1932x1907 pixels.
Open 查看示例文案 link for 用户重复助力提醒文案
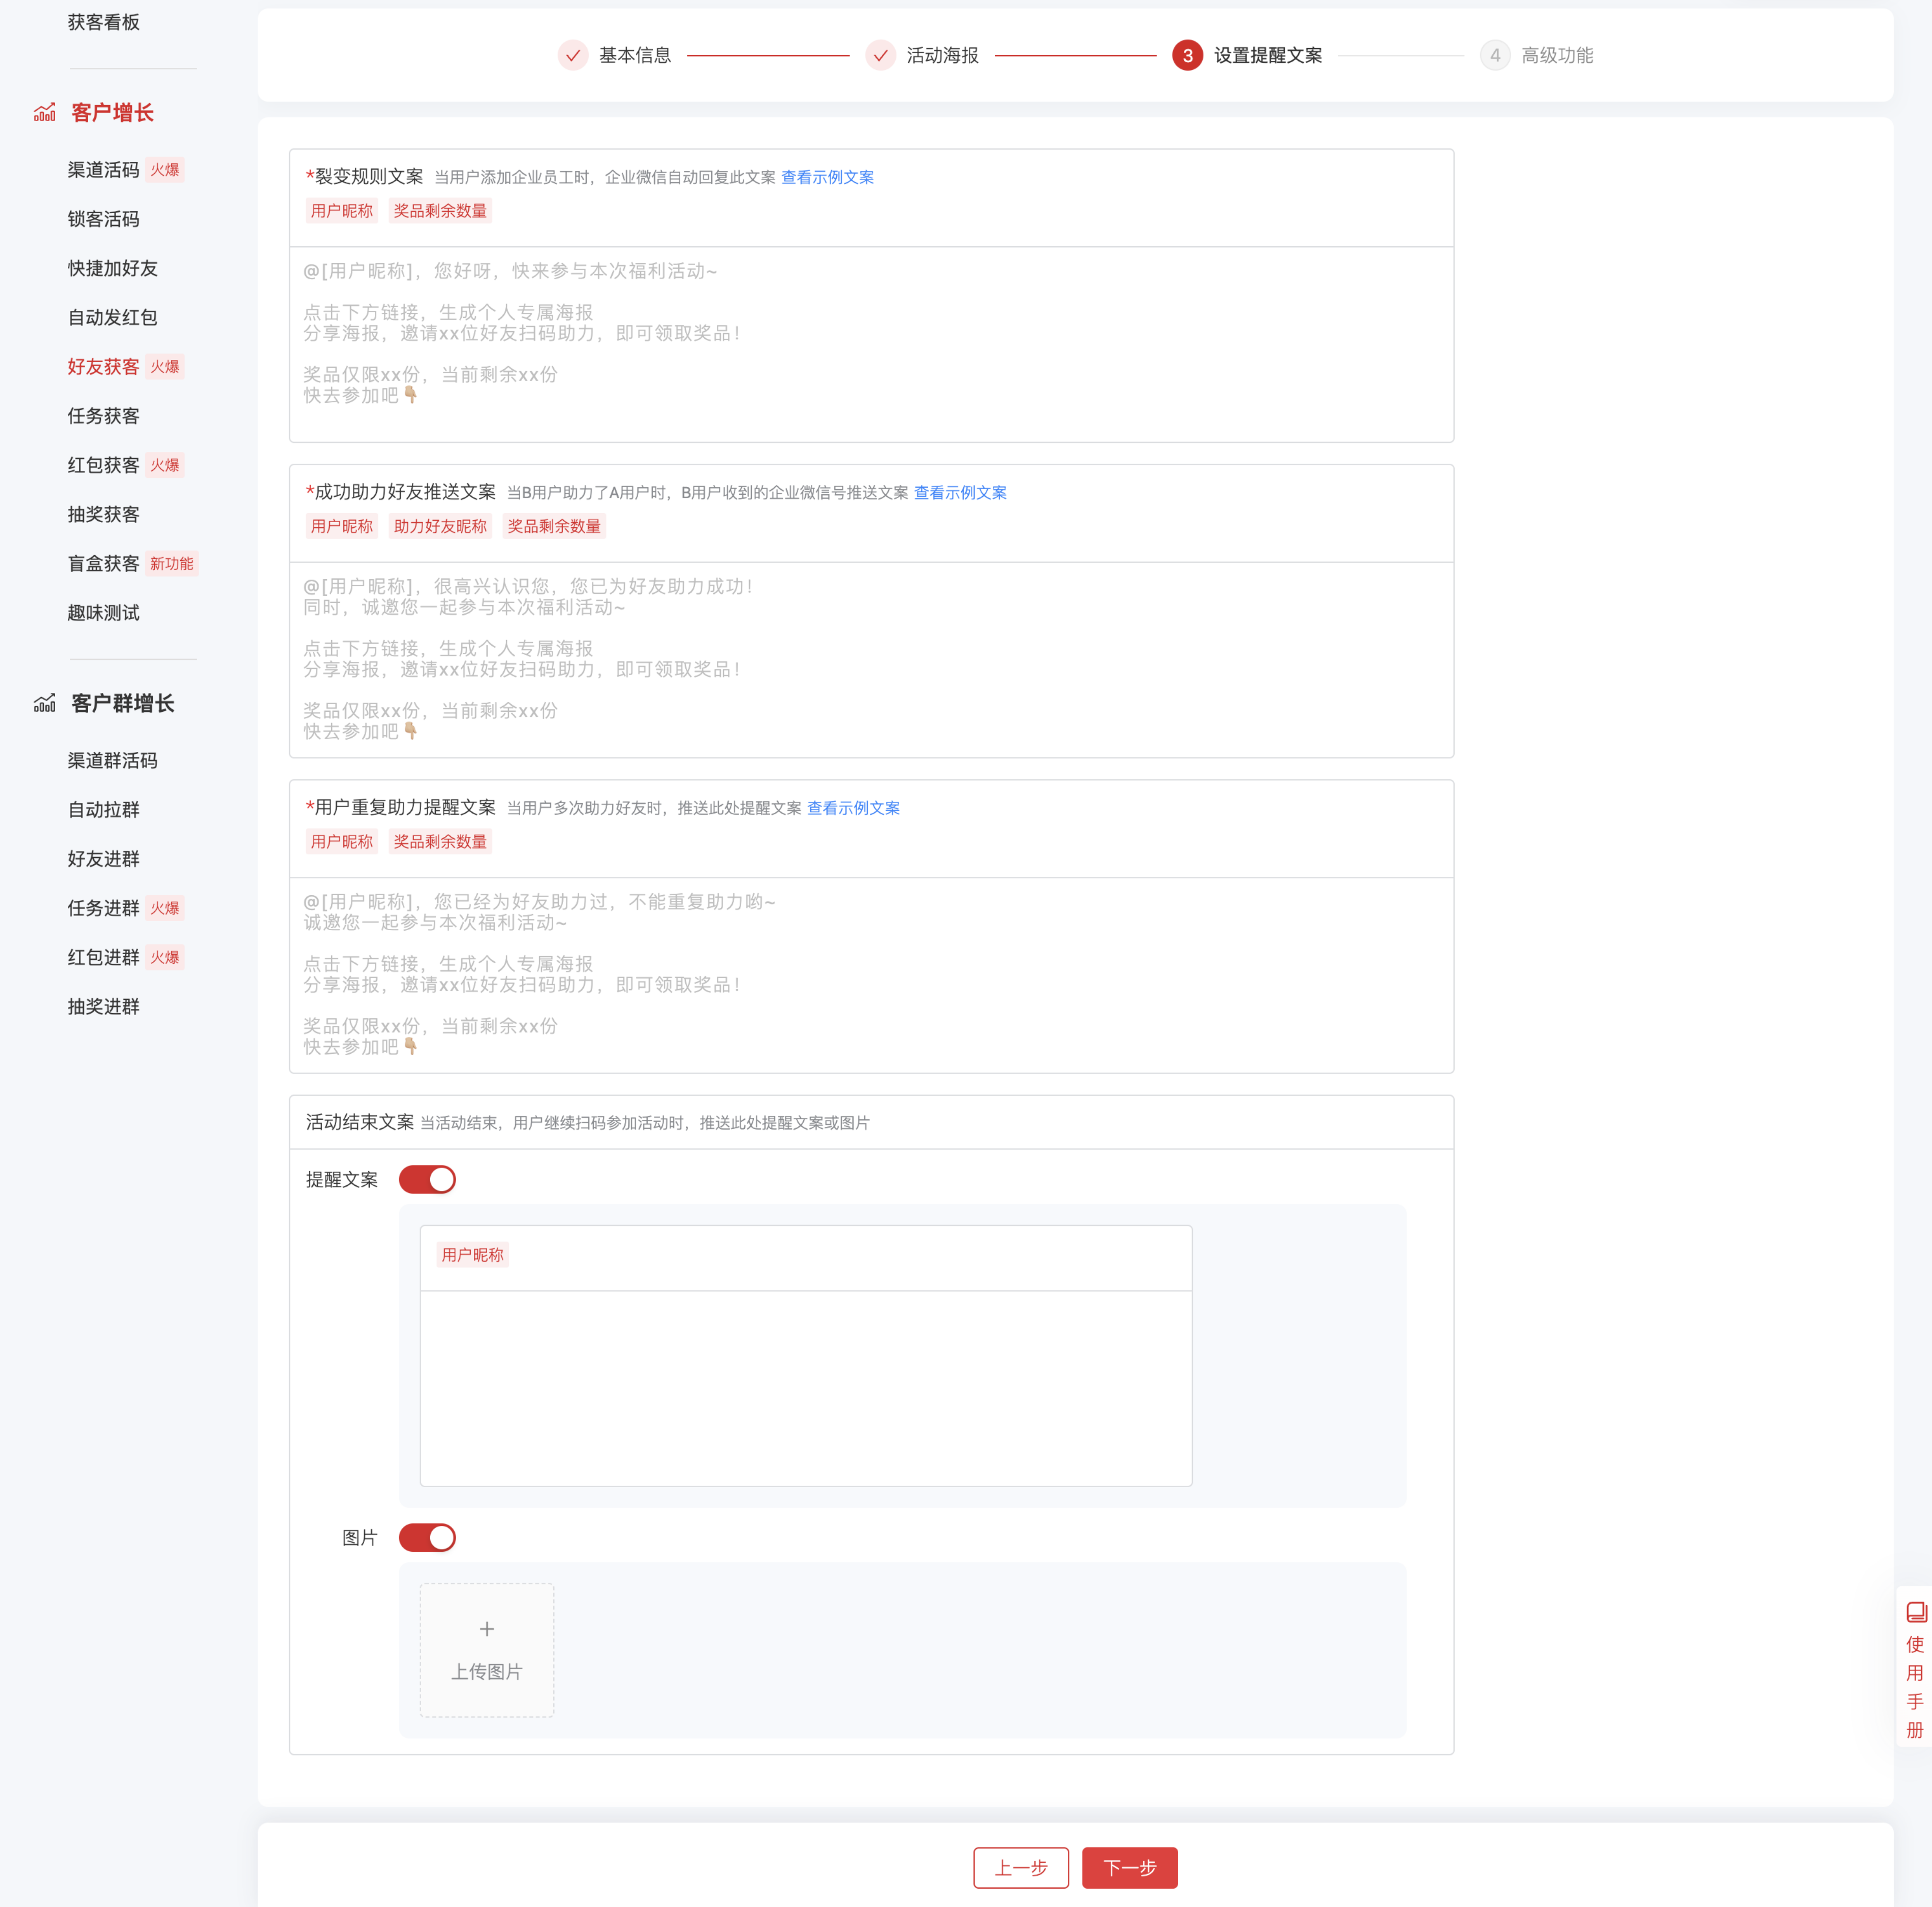tap(853, 809)
